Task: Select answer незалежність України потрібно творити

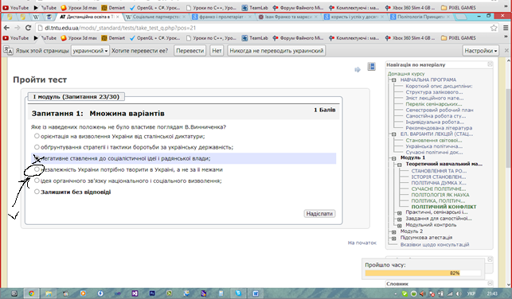Action: pyautogui.click(x=37, y=169)
